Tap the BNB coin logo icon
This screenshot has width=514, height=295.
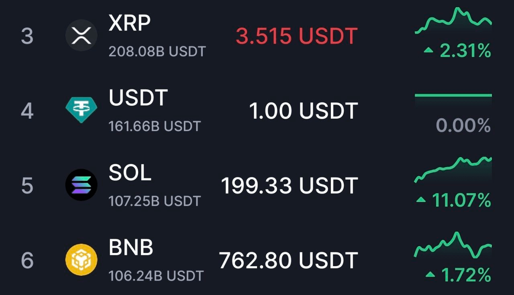point(82,260)
